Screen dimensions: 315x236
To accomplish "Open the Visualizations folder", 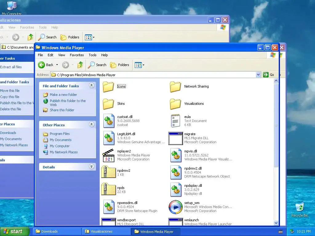I will coord(175,104).
